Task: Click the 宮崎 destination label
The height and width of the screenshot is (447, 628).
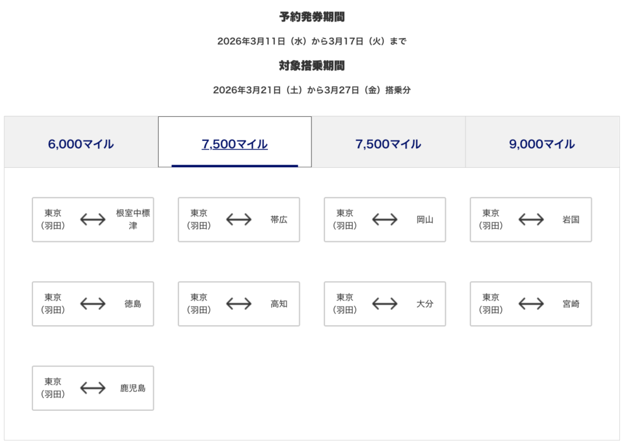Action: (x=571, y=304)
